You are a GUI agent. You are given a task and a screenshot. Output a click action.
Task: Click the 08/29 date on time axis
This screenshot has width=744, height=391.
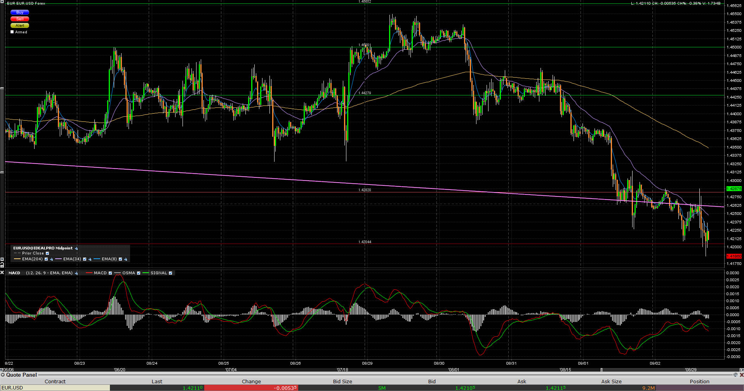click(x=367, y=363)
